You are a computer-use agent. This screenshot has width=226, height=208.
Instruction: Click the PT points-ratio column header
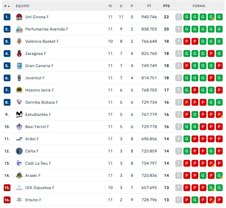coord(149,6)
